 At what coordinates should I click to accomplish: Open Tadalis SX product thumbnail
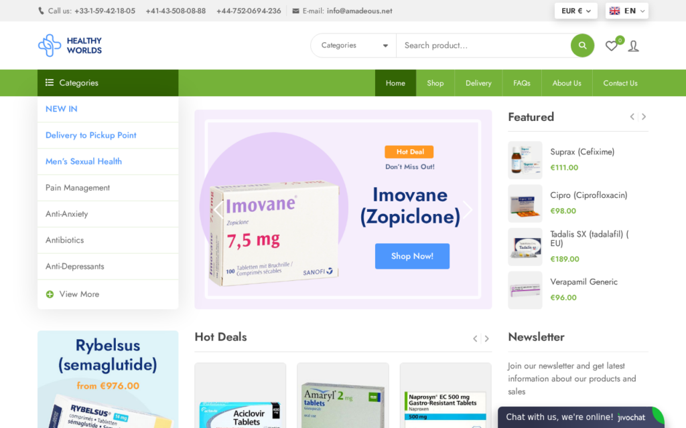(525, 247)
